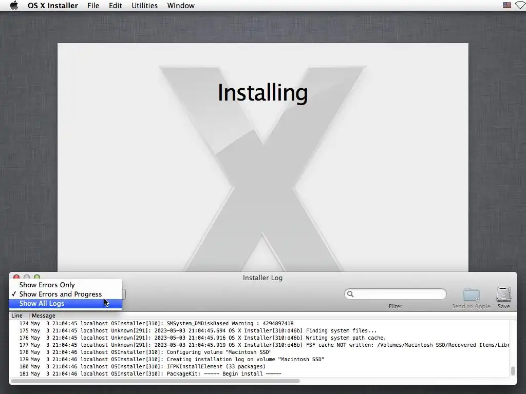The width and height of the screenshot is (526, 394).
Task: Select log line 174 SMSystem_DMDiskBased Warning
Action: [x=260, y=324]
